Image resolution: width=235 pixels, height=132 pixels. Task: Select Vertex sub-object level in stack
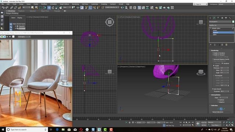tap(215, 30)
